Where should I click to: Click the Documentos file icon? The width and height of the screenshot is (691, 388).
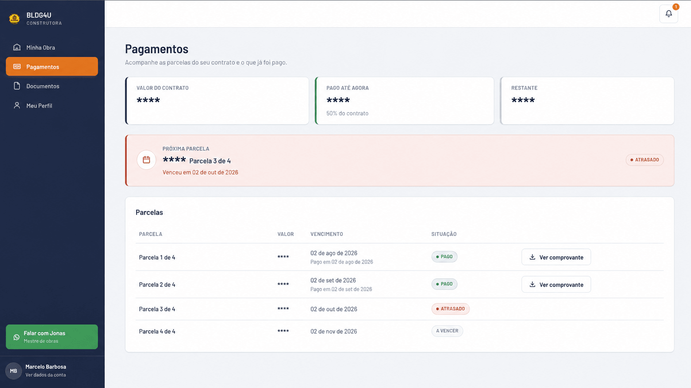coord(17,86)
